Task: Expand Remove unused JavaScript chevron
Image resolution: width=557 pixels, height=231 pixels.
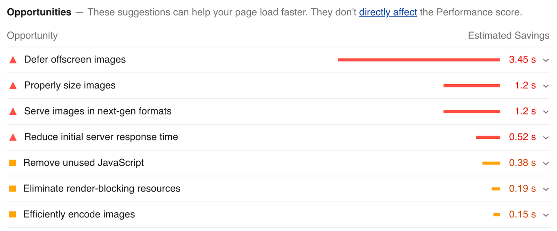Action: pyautogui.click(x=546, y=163)
